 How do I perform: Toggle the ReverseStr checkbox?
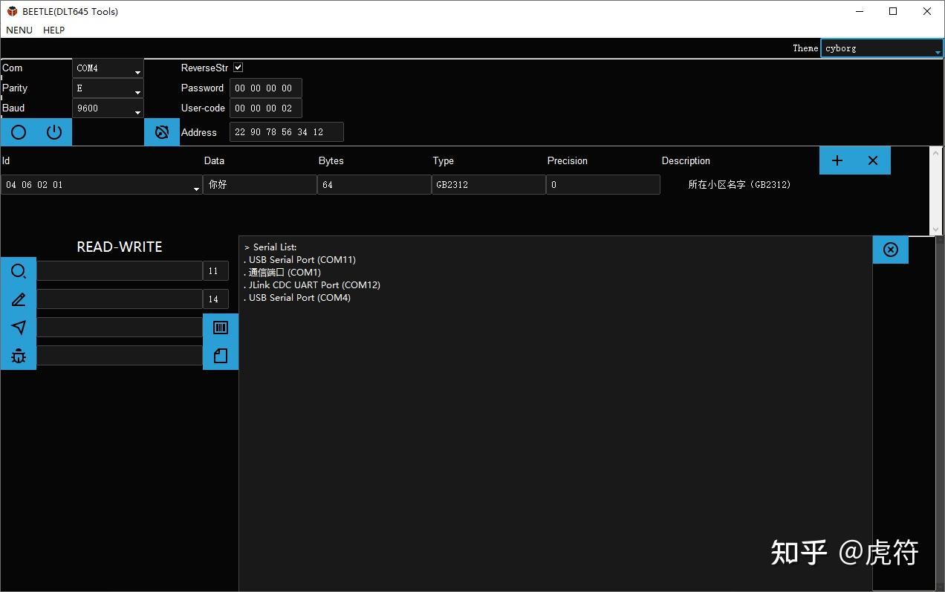click(x=238, y=68)
